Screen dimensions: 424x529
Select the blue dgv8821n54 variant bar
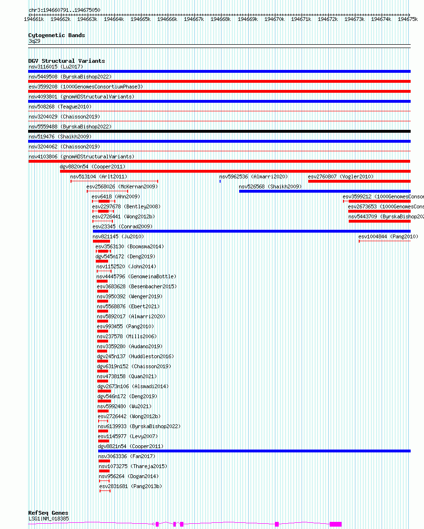(254, 451)
